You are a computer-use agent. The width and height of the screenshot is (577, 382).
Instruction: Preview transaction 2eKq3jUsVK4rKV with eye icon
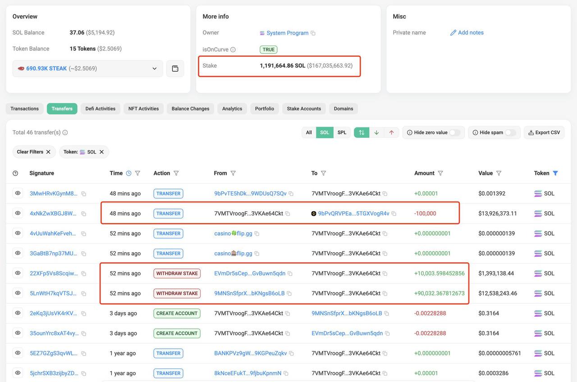[18, 313]
